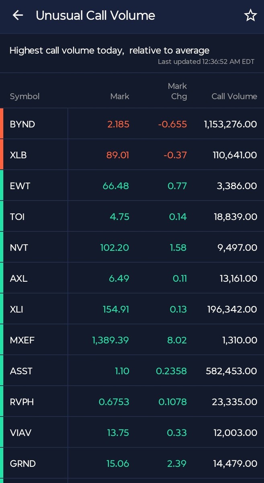264x483 pixels.
Task: Sort the list by Mark column
Action: [x=120, y=97]
